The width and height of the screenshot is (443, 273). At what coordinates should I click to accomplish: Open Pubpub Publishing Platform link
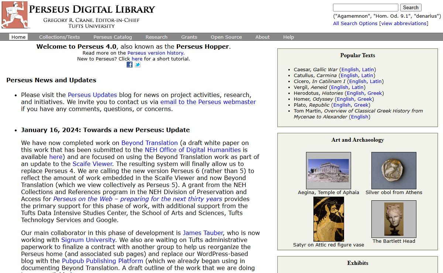(103, 261)
